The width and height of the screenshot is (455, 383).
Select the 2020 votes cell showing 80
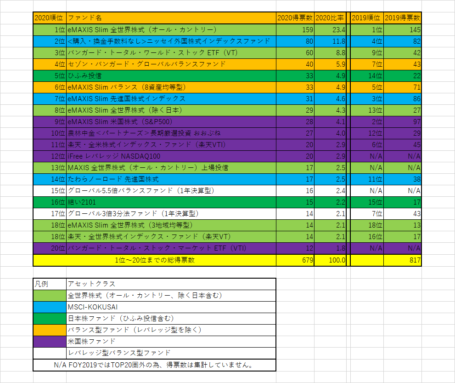coord(295,41)
